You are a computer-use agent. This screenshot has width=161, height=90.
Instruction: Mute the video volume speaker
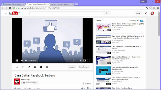[x=26, y=60]
